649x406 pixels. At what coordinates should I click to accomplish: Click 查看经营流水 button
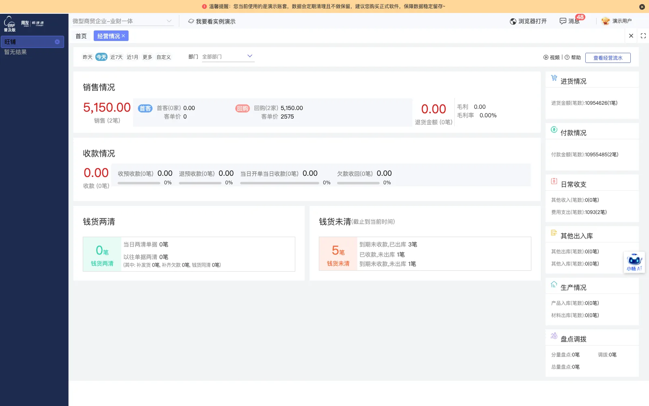[608, 58]
